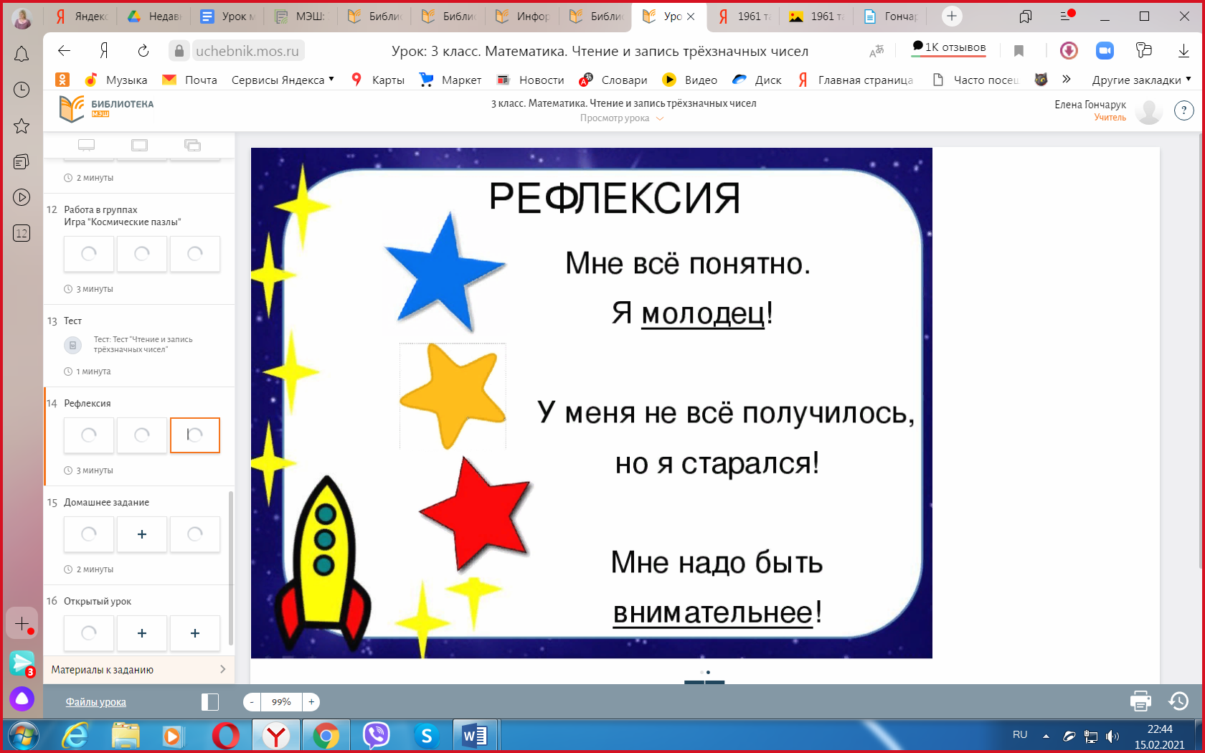The height and width of the screenshot is (753, 1205).
Task: Open Zoom extension icon
Action: [x=1105, y=50]
